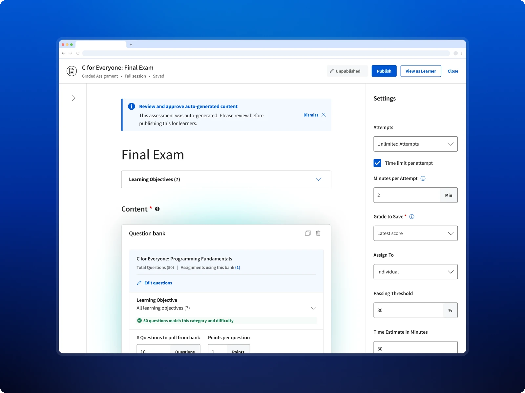525x393 pixels.
Task: Duplicate the Question bank block
Action: pyautogui.click(x=308, y=233)
